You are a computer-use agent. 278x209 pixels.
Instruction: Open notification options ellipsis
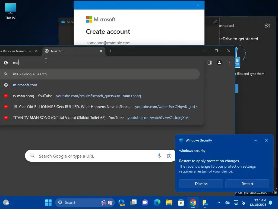click(x=255, y=140)
